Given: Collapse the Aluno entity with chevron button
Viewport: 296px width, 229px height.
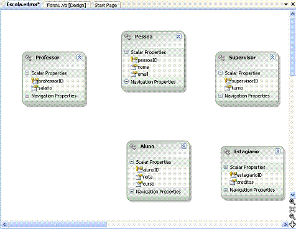Looking at the screenshot, I should (x=183, y=146).
